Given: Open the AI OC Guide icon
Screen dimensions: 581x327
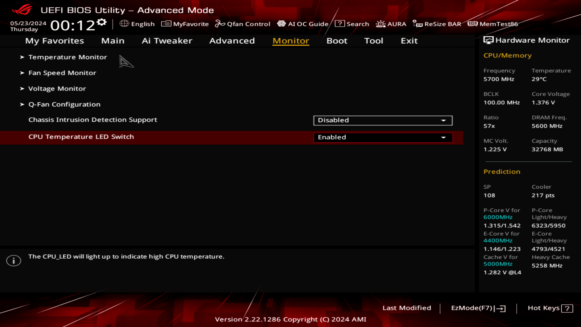Looking at the screenshot, I should click(281, 24).
